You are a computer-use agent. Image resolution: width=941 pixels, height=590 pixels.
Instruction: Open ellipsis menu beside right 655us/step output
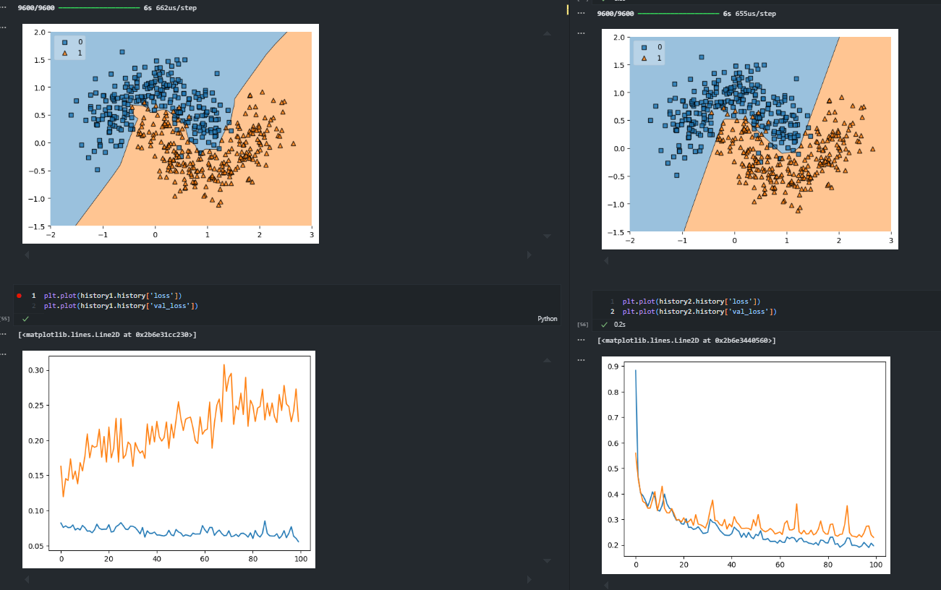pos(581,13)
